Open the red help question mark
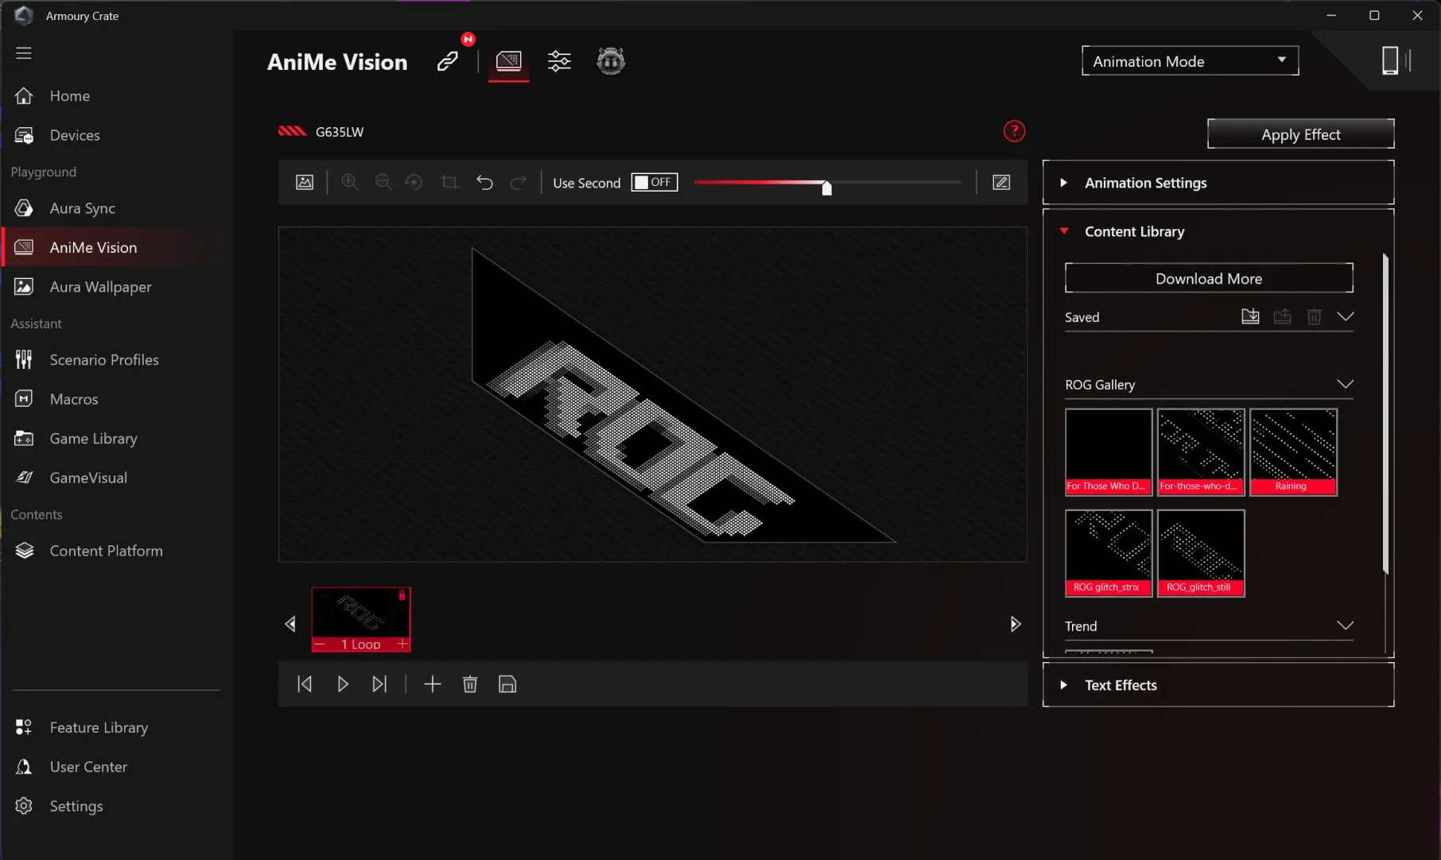 coord(1014,131)
